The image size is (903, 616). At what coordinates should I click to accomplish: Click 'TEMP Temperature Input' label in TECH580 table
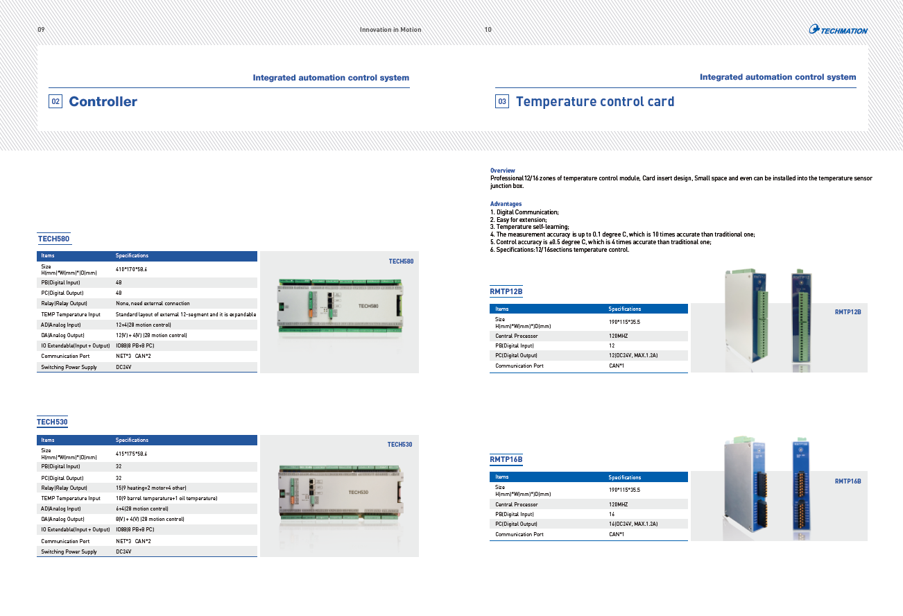pos(71,314)
